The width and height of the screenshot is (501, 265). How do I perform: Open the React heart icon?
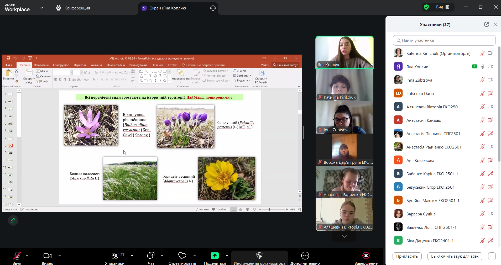coord(182,256)
